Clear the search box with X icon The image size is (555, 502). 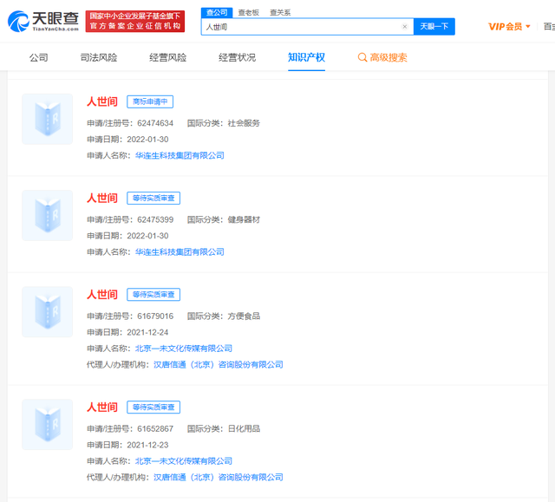[x=405, y=27]
